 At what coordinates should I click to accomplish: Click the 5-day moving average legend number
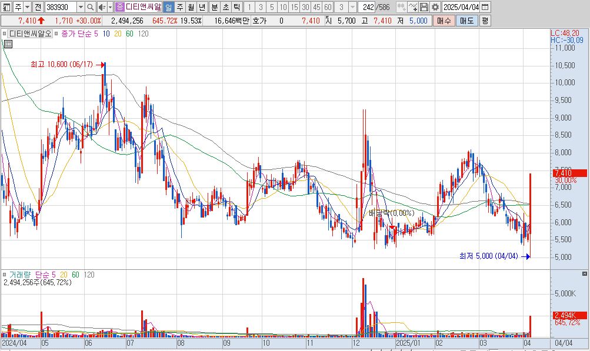tap(96, 34)
